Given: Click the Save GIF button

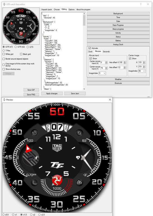Looking at the screenshot, I should pos(31,90).
